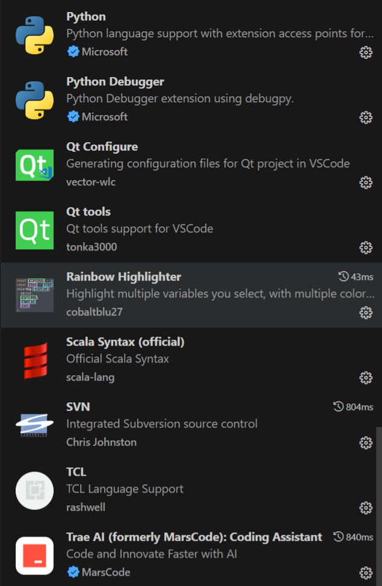
Task: Click the red Scala logo
Action: point(36,360)
